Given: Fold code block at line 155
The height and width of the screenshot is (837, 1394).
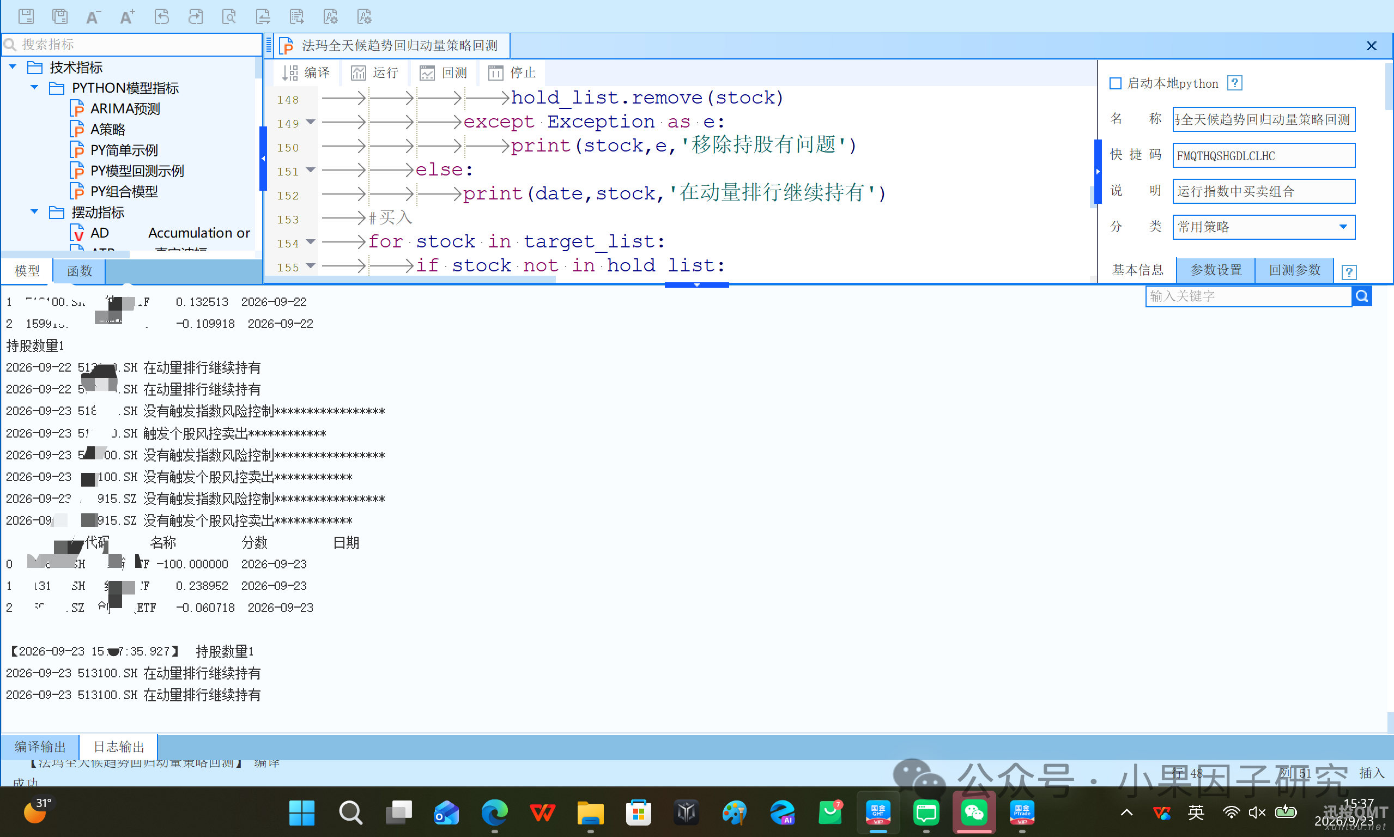Looking at the screenshot, I should [x=311, y=266].
